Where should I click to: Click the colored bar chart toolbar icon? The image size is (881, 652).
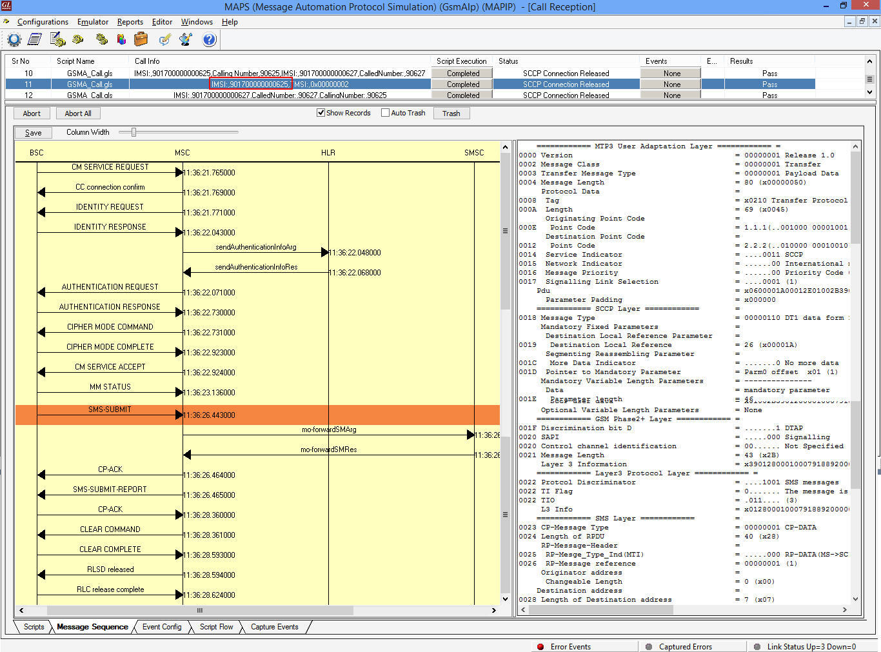[x=121, y=40]
